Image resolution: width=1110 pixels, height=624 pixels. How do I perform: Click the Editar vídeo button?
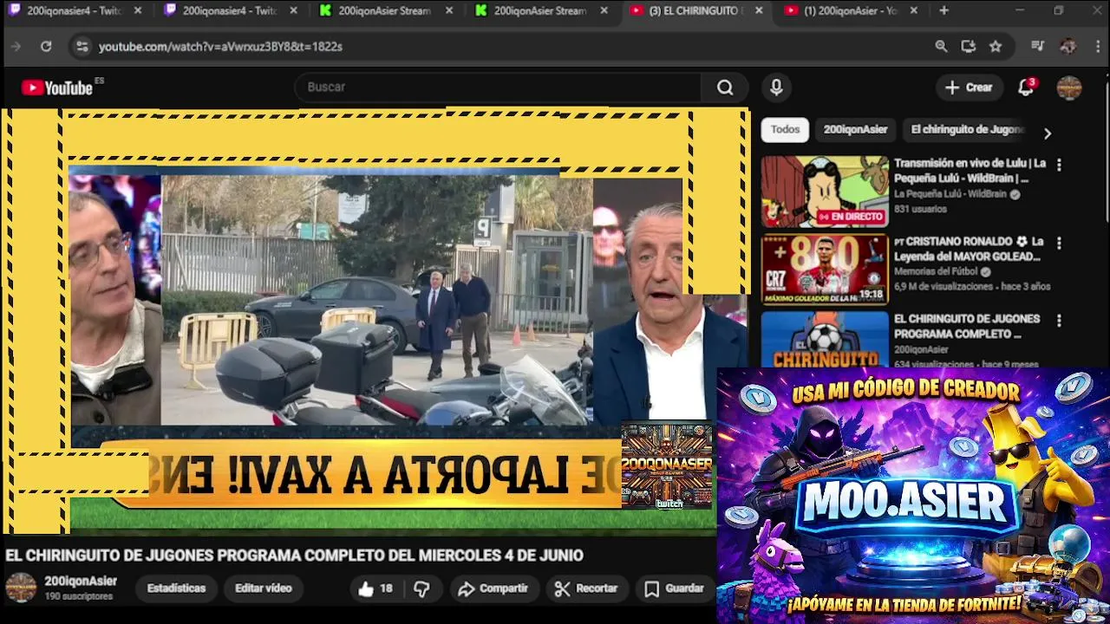(x=263, y=588)
